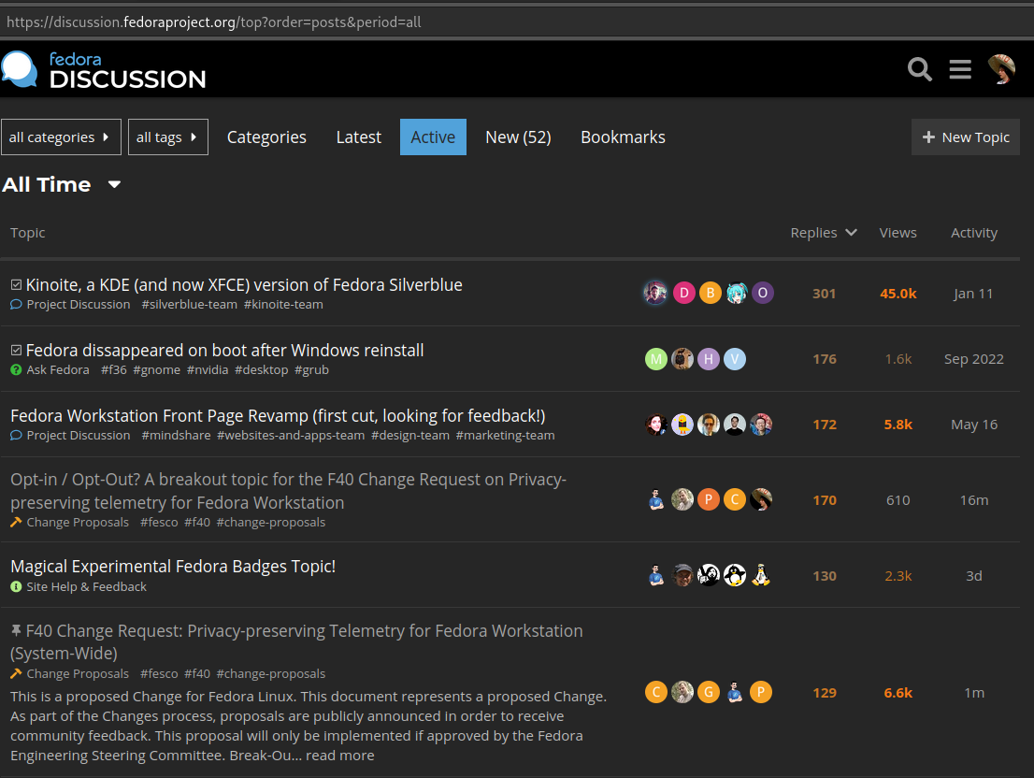Viewport: 1034px width, 778px height.
Task: Open Fedora Workstation Front Page Revamp topic
Action: click(278, 416)
